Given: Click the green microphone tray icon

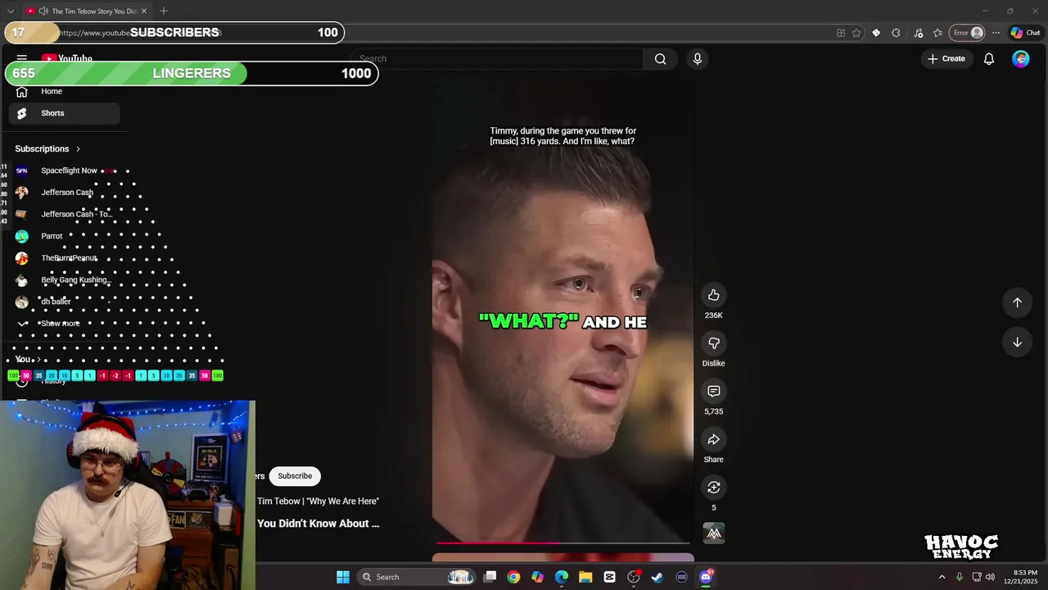Looking at the screenshot, I should [960, 577].
